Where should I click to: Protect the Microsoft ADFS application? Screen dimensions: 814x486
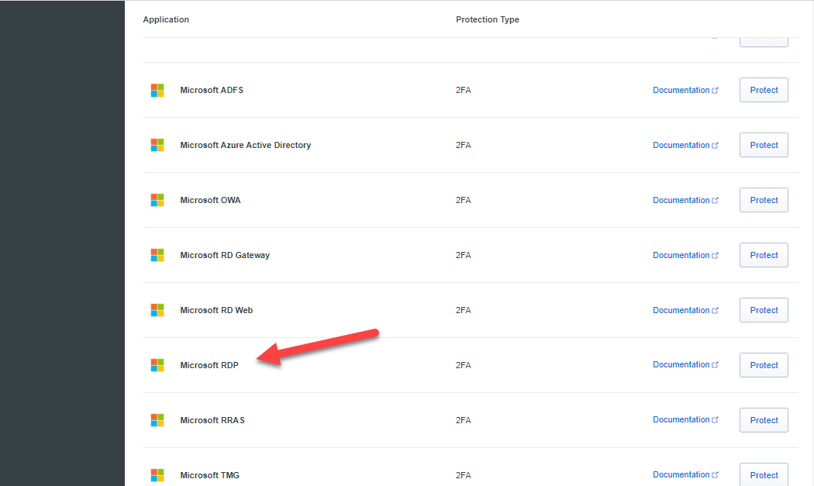[x=764, y=91]
